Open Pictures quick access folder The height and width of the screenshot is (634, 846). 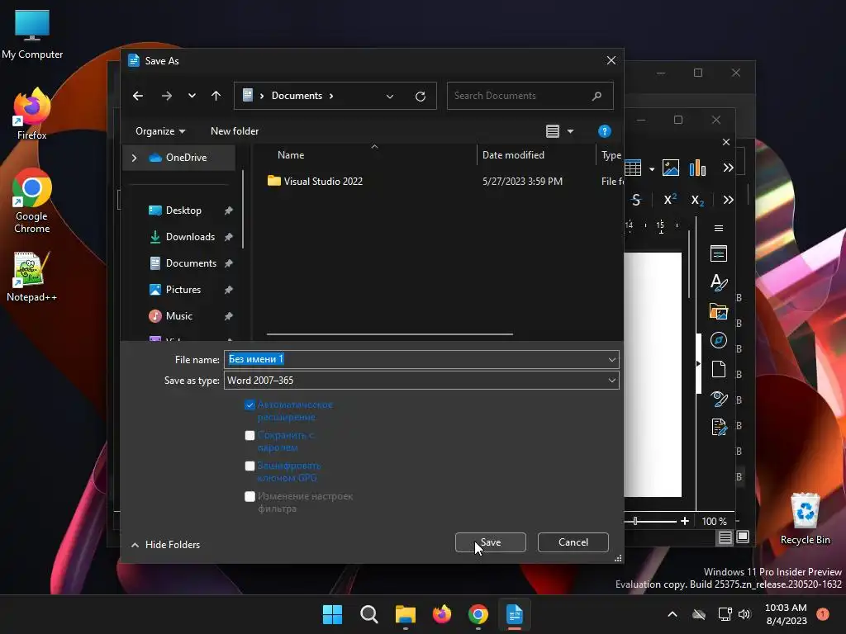tap(183, 290)
